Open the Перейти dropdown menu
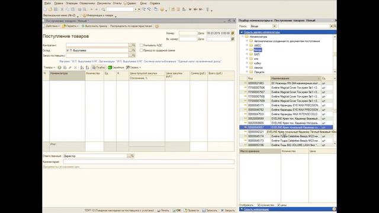Image resolution: width=379 pixels, height=213 pixels. (70, 26)
